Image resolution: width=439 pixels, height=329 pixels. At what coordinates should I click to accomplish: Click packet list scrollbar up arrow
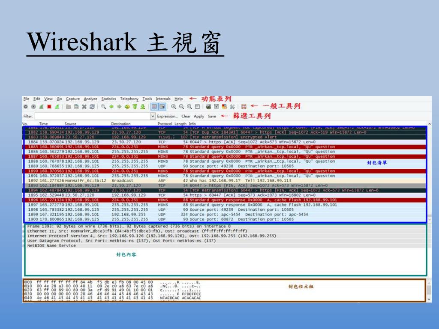coord(430,124)
